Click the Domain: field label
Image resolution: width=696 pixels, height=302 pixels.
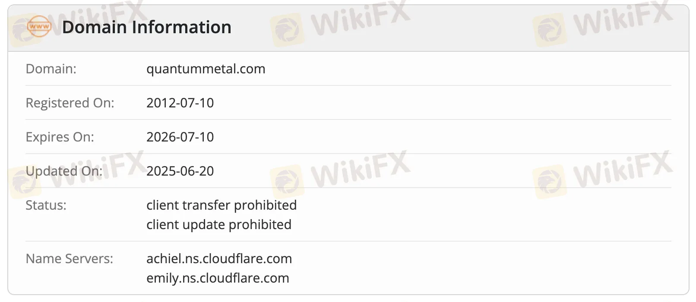(x=51, y=69)
